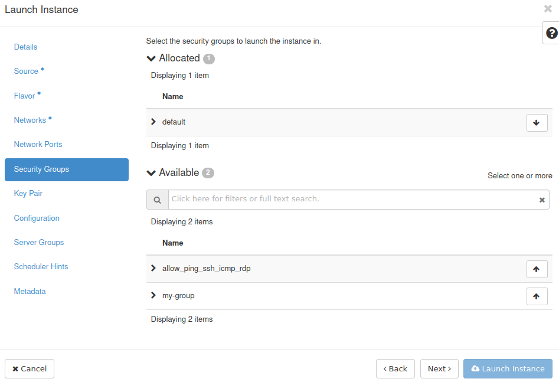Open the Networks configuration step
Viewport: 559px width, 382px height.
pyautogui.click(x=30, y=120)
